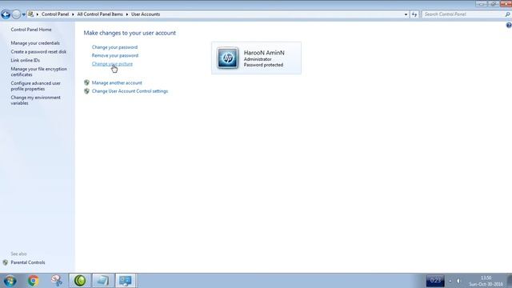
Task: Select User Accounts breadcrumb segment
Action: [146, 14]
